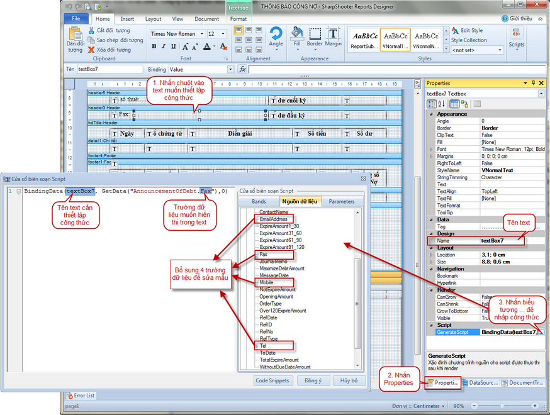
Task: Expand the Location property row
Action: tap(431, 255)
